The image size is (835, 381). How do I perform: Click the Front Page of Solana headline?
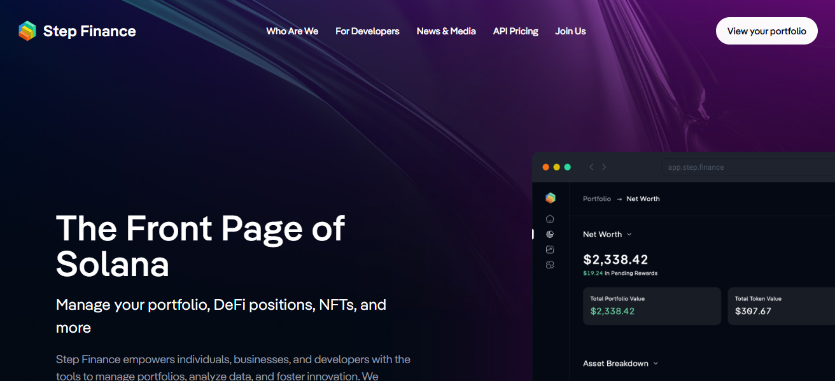pyautogui.click(x=200, y=246)
